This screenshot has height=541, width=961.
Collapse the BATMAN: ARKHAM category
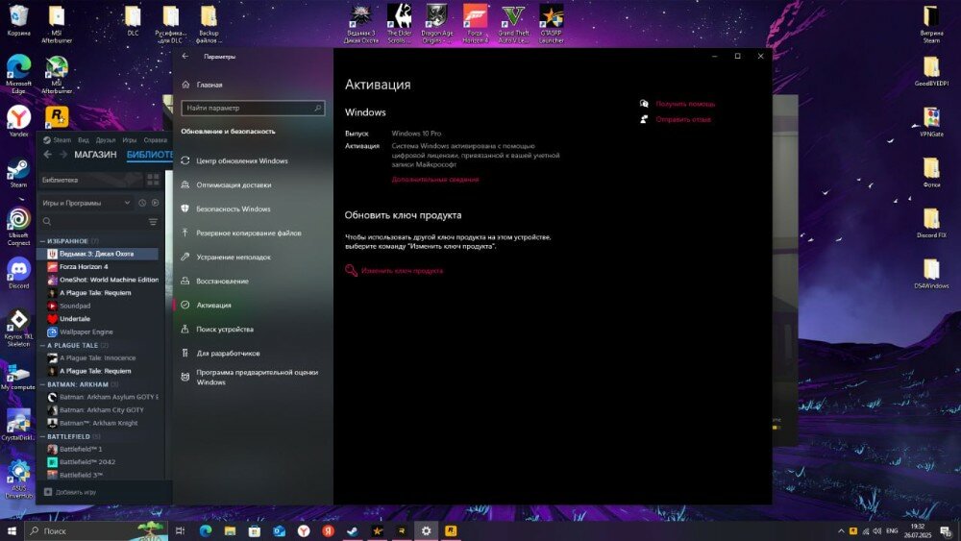coord(43,384)
